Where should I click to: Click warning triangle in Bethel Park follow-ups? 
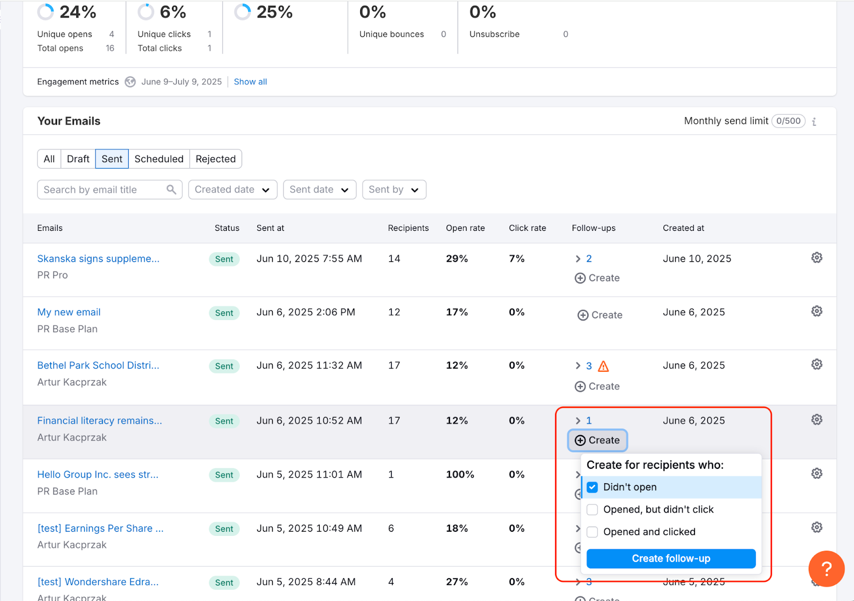pyautogui.click(x=603, y=366)
